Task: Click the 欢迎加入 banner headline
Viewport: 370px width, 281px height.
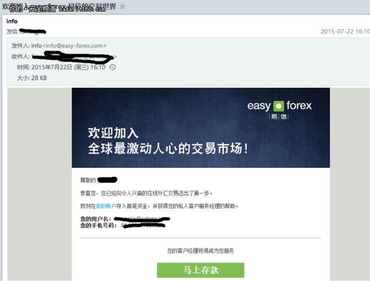Action: [x=113, y=133]
